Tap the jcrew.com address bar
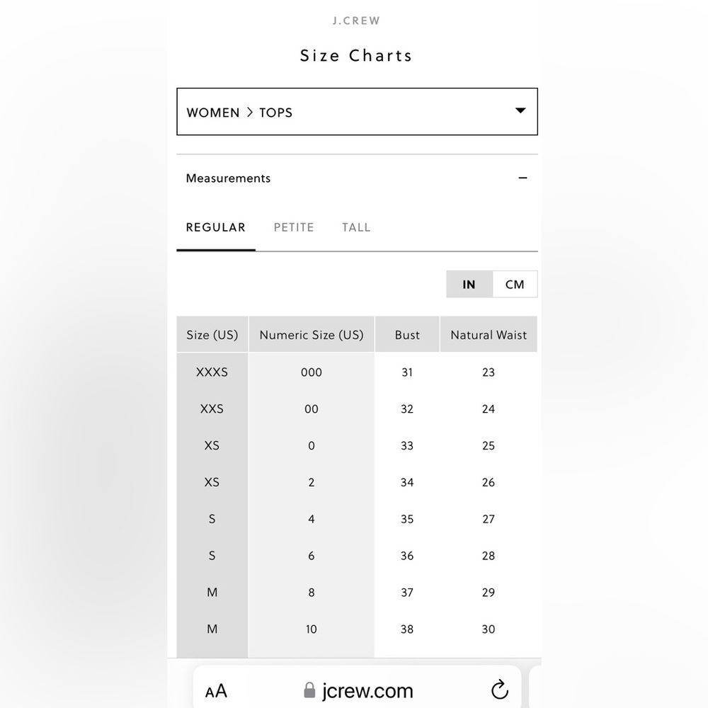The width and height of the screenshot is (708, 708). pos(357,689)
